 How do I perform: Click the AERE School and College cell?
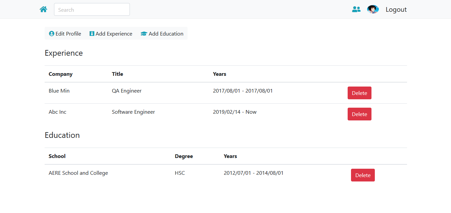tap(78, 173)
